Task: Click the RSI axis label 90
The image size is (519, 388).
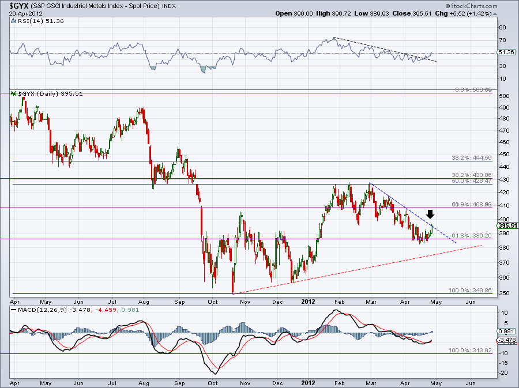Action: click(x=502, y=28)
